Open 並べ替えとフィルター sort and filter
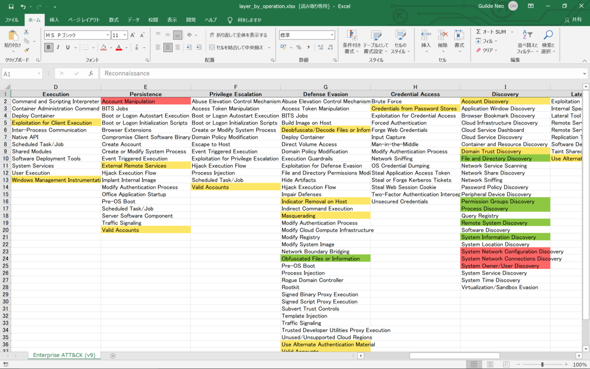Viewport: 590px width, 369px height. 527,41
